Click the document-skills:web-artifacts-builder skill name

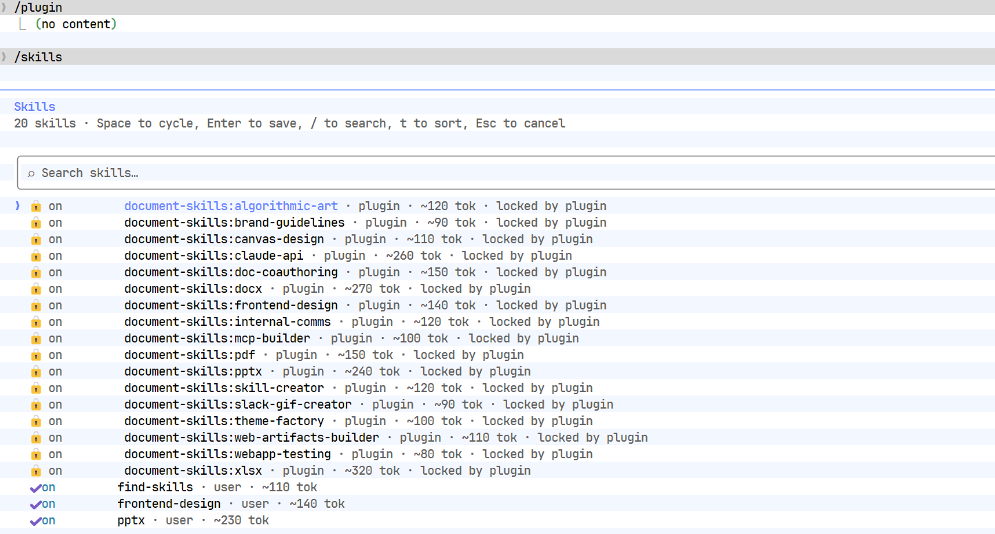tap(252, 438)
